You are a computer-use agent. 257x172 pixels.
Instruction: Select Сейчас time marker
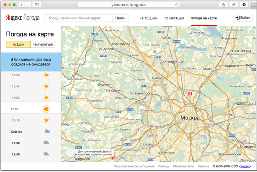[17, 132]
